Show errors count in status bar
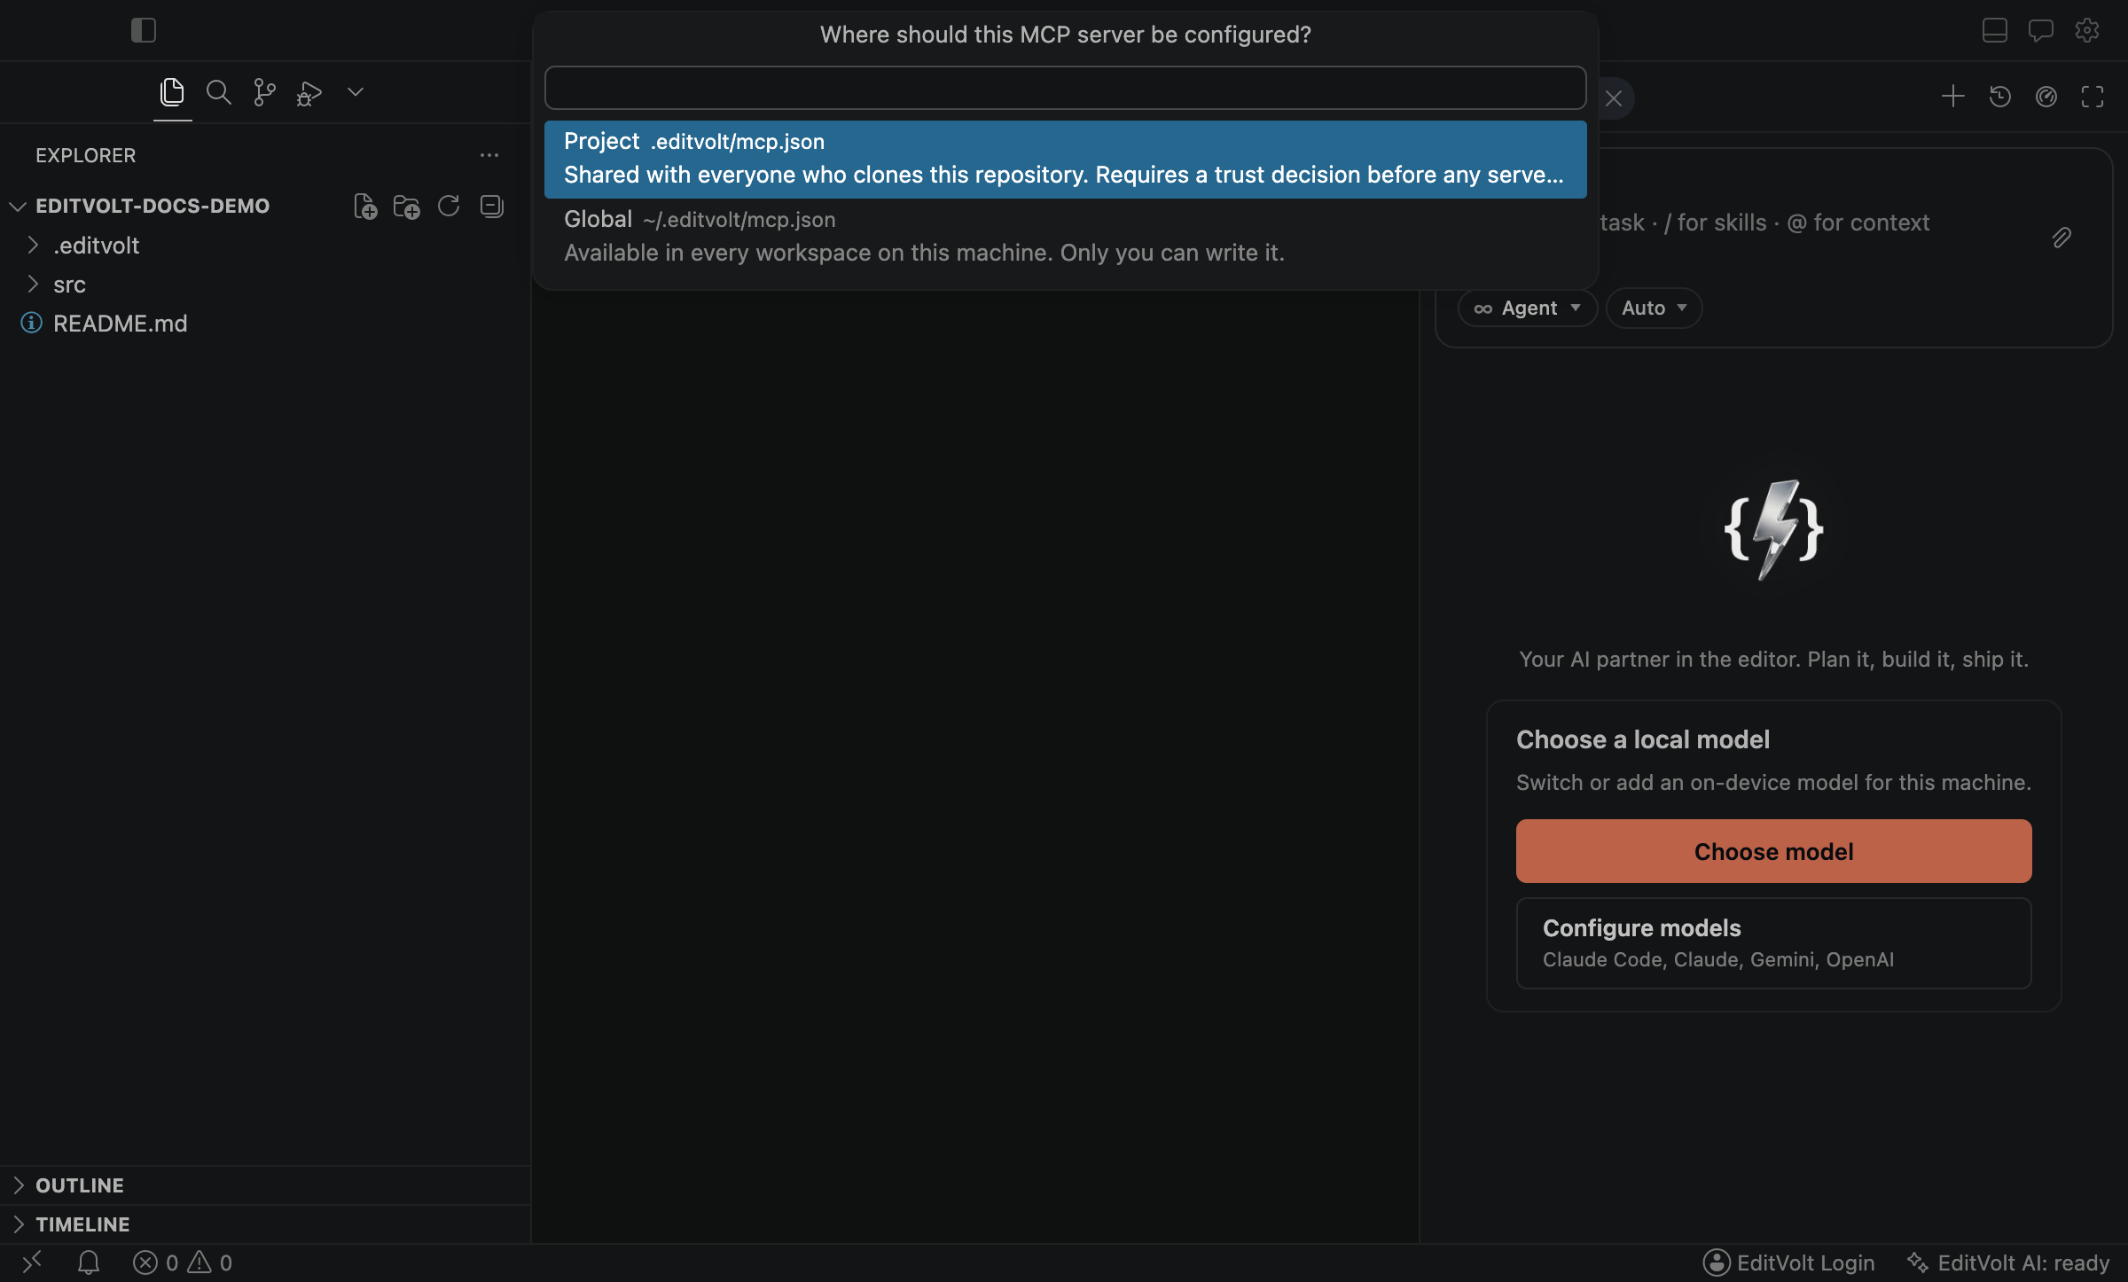The image size is (2128, 1282). tap(156, 1262)
